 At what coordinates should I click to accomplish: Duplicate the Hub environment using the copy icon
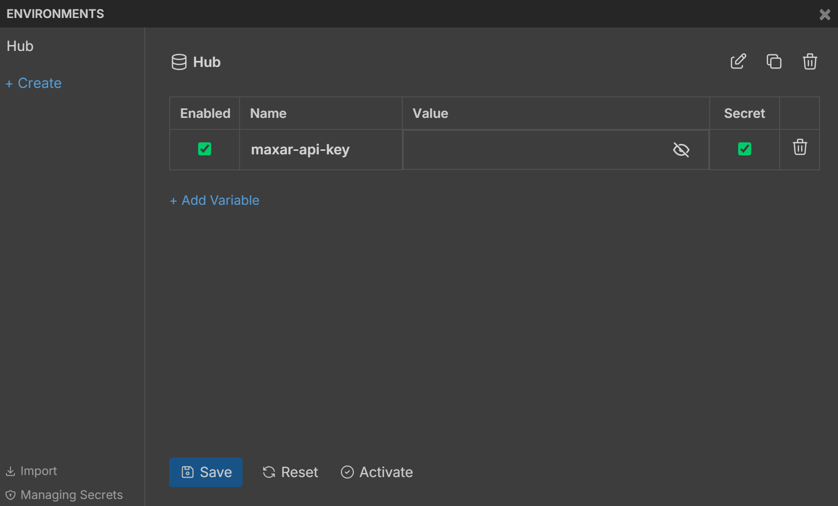point(774,61)
